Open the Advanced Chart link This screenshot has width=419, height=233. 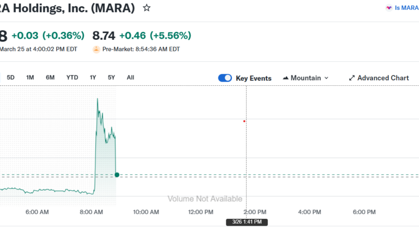pyautogui.click(x=383, y=78)
